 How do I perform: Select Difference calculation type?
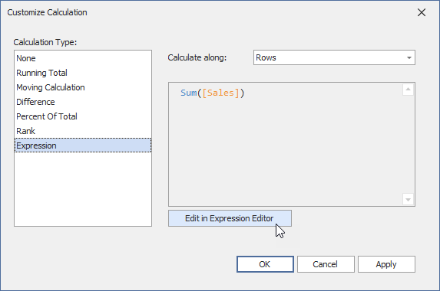(x=83, y=102)
